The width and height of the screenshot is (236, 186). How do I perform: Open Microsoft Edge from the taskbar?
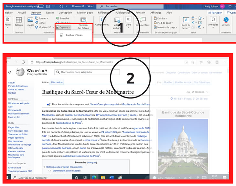click(94, 178)
